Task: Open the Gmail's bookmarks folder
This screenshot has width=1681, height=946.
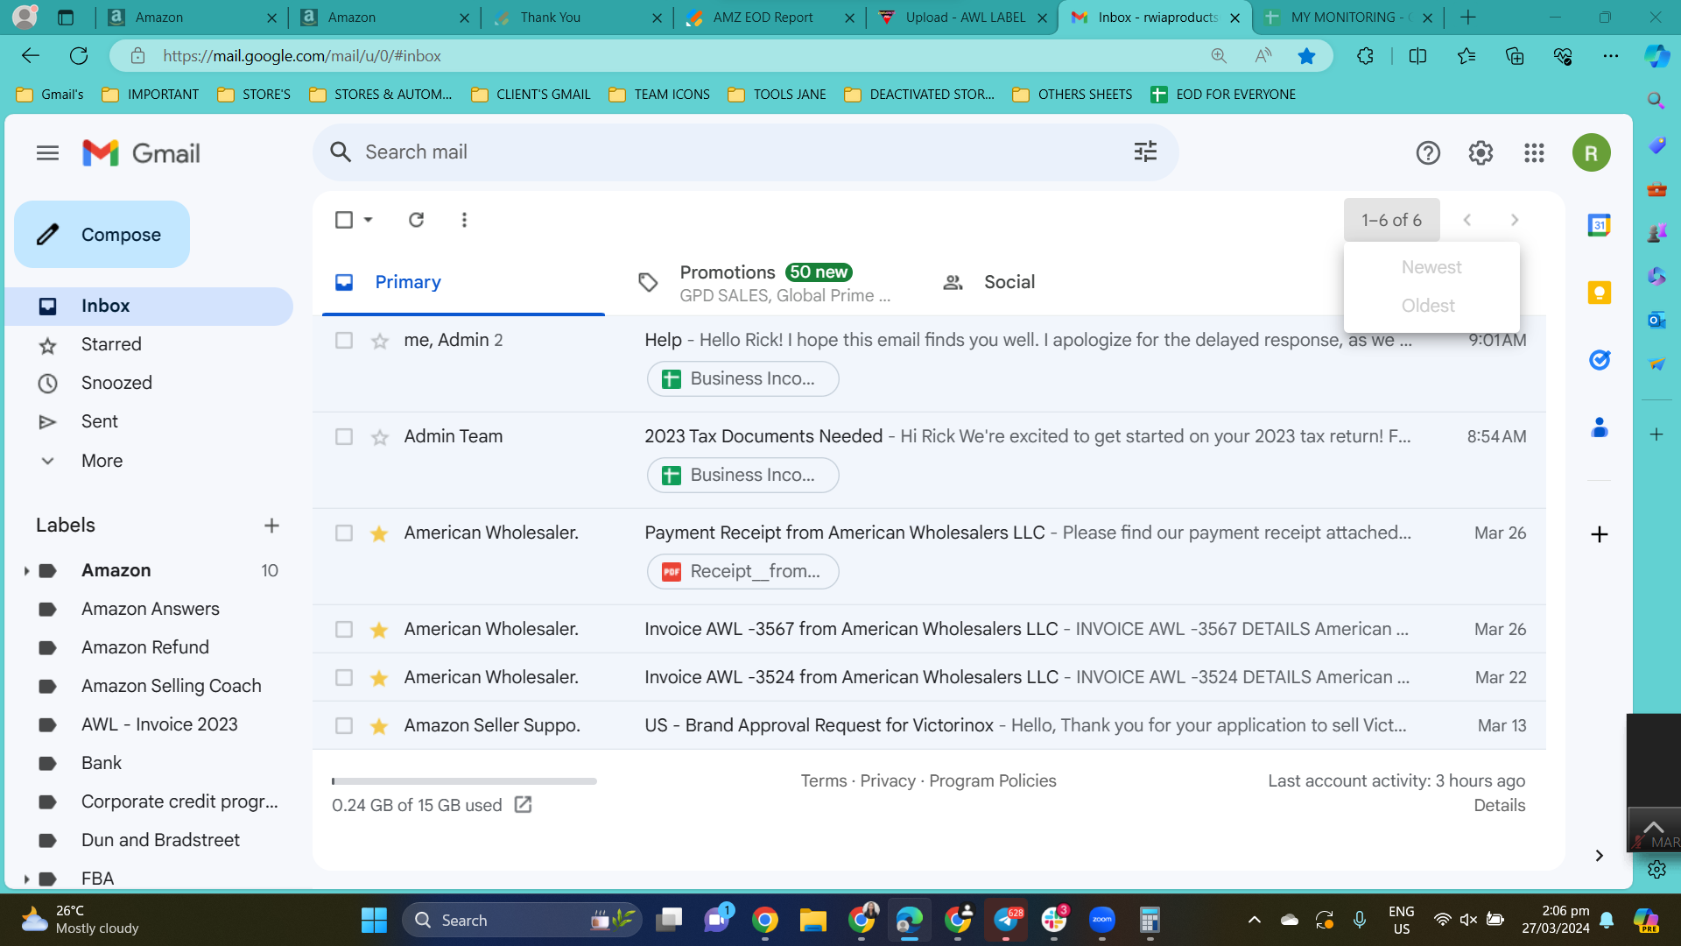Action: (x=51, y=95)
